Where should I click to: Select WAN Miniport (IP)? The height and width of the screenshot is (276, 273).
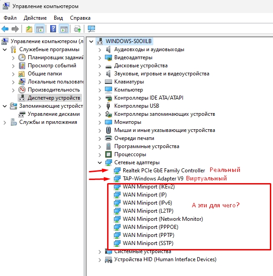pos(145,195)
